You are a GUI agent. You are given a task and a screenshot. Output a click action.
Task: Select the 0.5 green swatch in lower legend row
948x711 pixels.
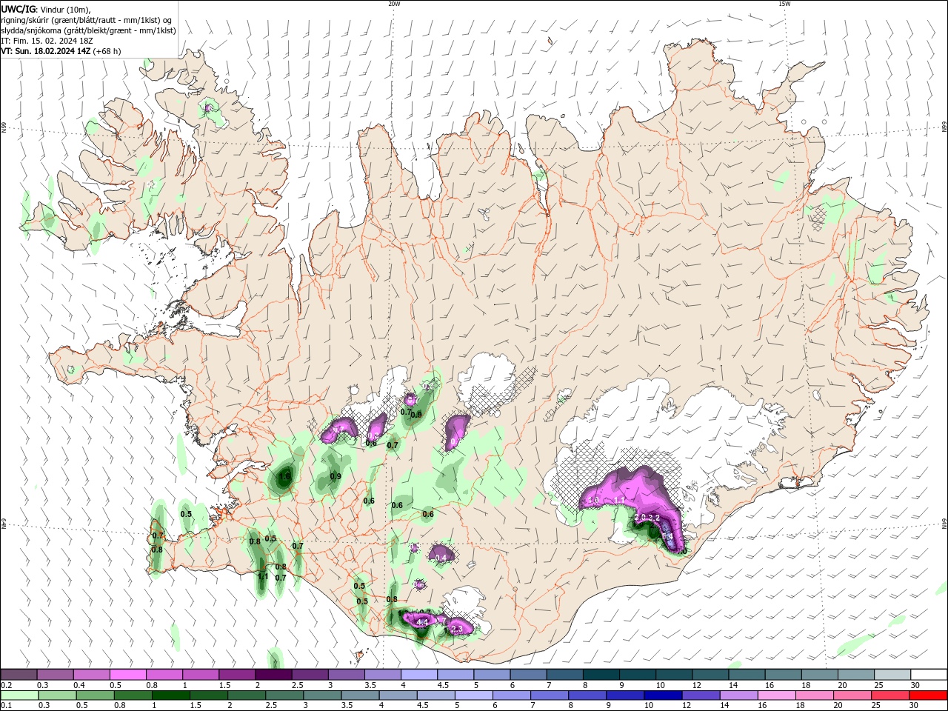coord(96,695)
